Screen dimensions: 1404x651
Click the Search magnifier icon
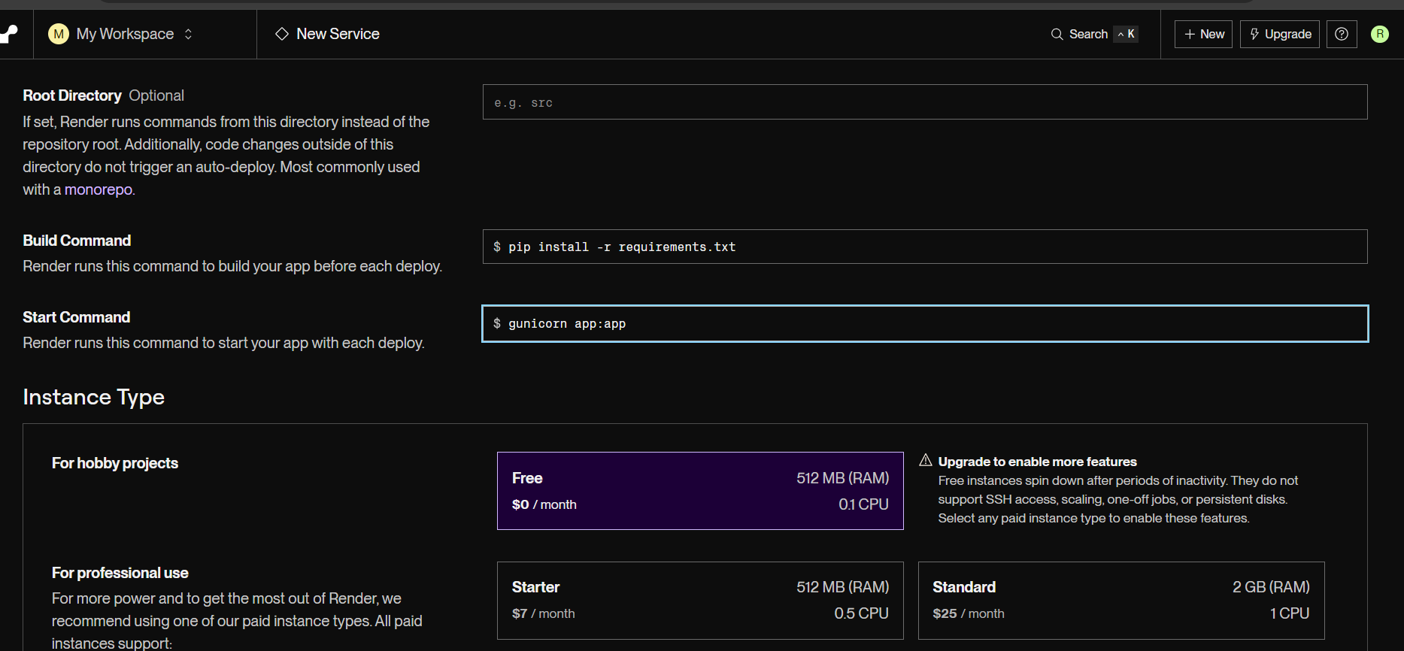pos(1057,34)
